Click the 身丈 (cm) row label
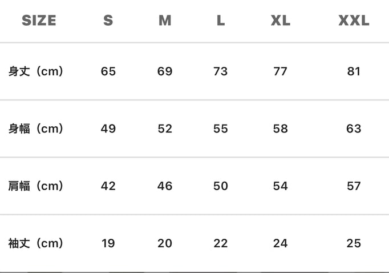The width and height of the screenshot is (389, 273). point(35,71)
